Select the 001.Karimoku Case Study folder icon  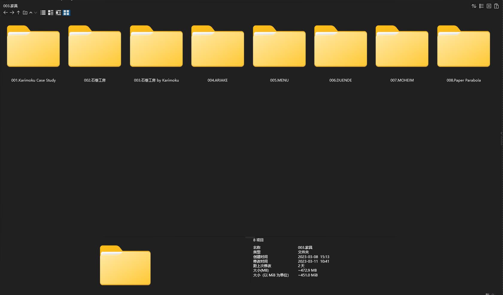point(33,46)
